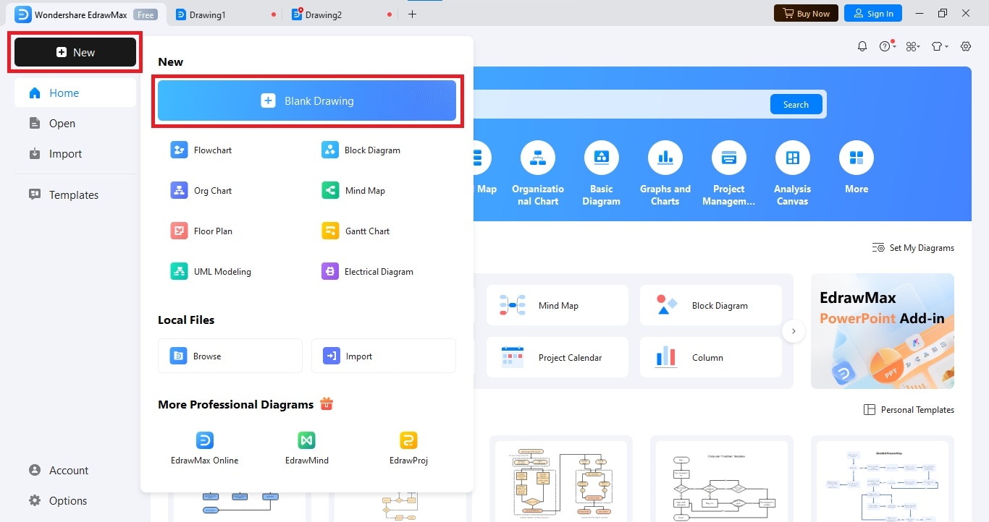This screenshot has width=989, height=522.
Task: Import a local file from the New panel
Action: tap(384, 356)
